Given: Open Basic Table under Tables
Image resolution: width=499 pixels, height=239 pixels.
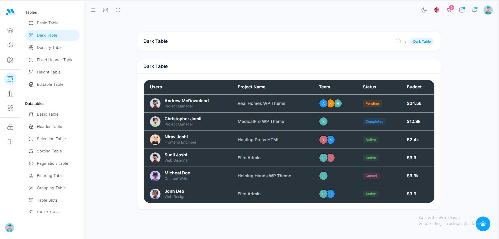Looking at the screenshot, I should click(x=52, y=23).
